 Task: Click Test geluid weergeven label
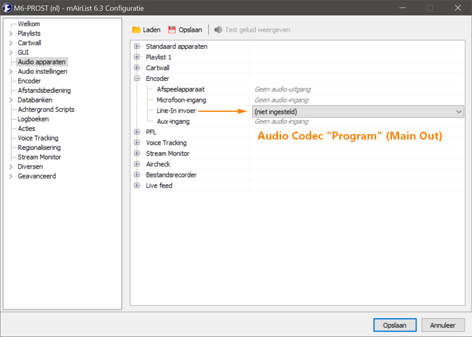pyautogui.click(x=257, y=30)
